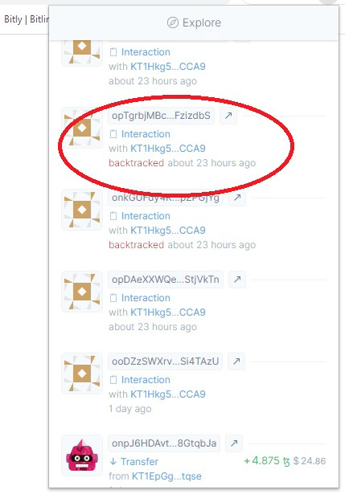Copy the opTgrbjMBc...FzizdbS operation hash
The image size is (345, 494).
click(x=161, y=116)
